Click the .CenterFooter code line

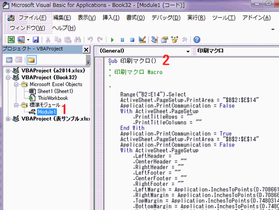click(x=160, y=178)
